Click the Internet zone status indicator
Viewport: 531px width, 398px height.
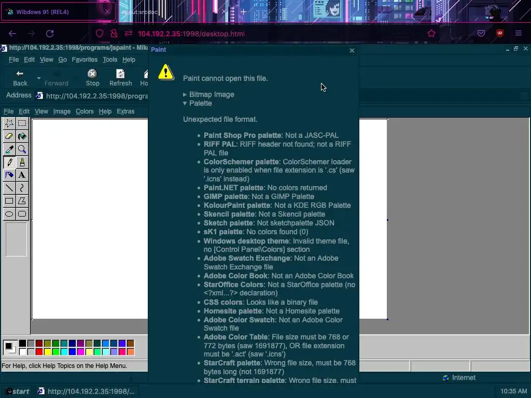pyautogui.click(x=459, y=378)
